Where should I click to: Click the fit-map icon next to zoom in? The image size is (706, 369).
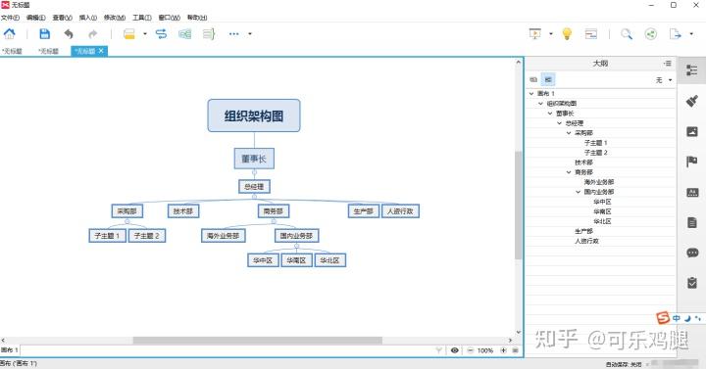(x=516, y=350)
